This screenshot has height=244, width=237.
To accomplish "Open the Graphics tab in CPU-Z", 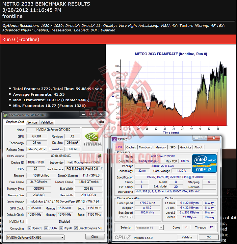I will pyautogui.click(x=186, y=147).
